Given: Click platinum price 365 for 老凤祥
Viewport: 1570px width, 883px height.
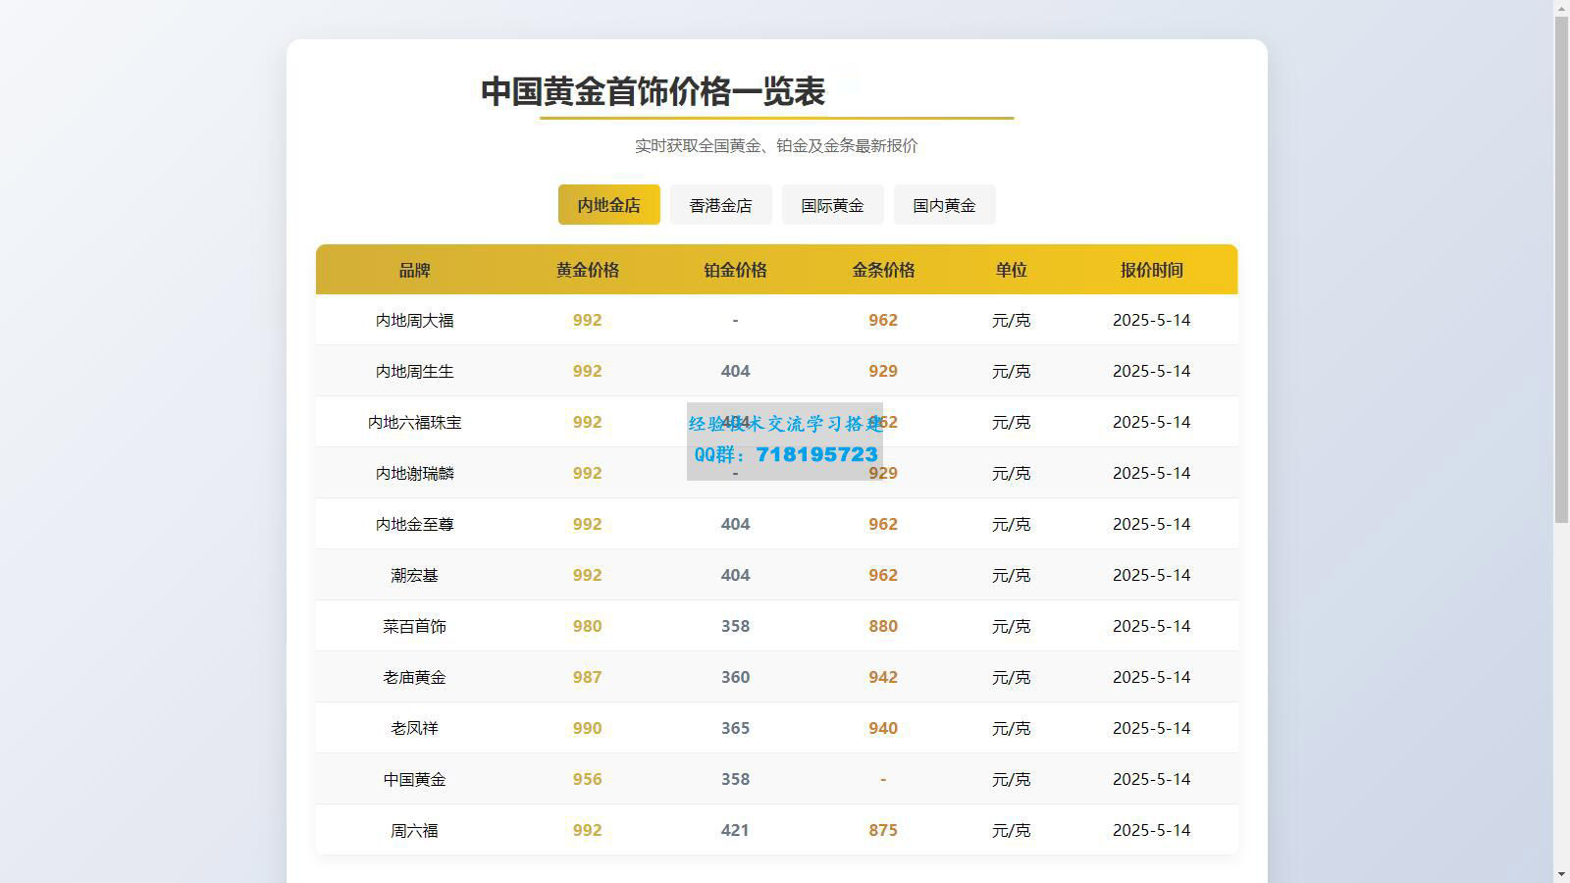Looking at the screenshot, I should pos(735,728).
